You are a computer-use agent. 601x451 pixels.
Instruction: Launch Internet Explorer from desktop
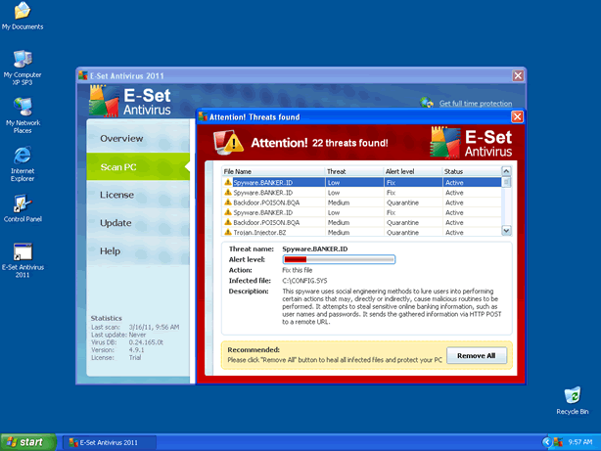click(22, 157)
